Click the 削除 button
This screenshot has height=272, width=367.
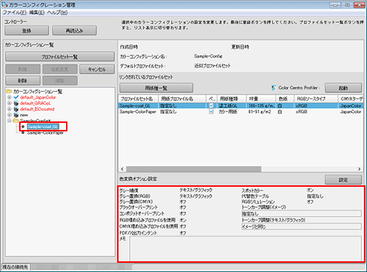coord(23,80)
